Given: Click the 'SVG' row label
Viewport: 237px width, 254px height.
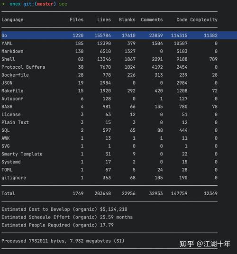Looking at the screenshot, I should pyautogui.click(x=6, y=146).
